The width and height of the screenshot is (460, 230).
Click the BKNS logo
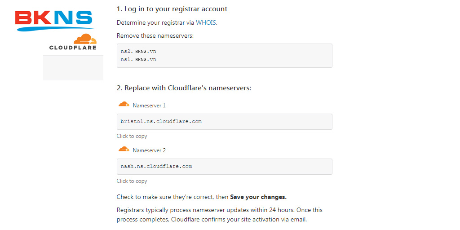coord(54,20)
